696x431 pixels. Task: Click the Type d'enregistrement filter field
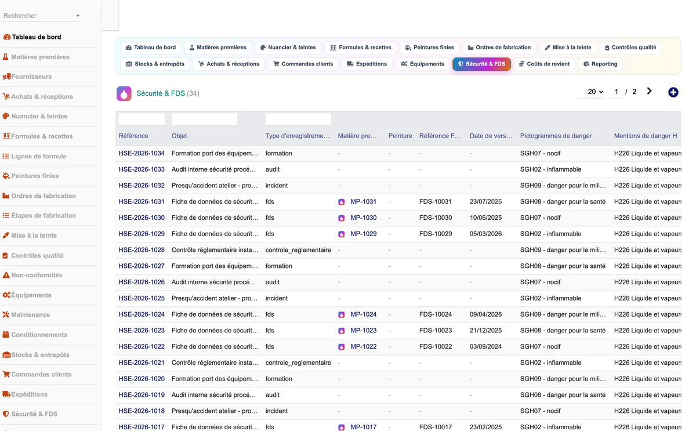pos(298,119)
